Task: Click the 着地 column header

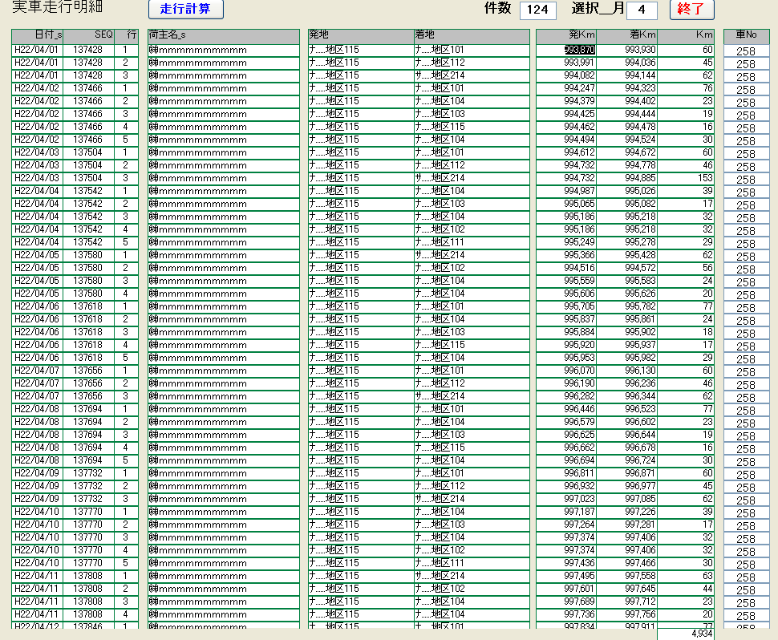Action: [x=472, y=36]
